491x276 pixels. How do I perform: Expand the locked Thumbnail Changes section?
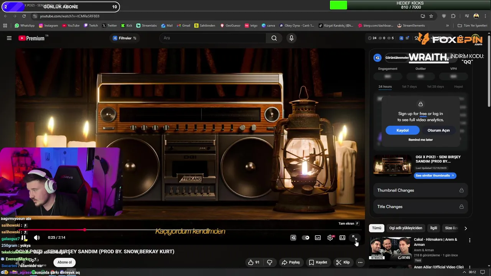click(420, 190)
